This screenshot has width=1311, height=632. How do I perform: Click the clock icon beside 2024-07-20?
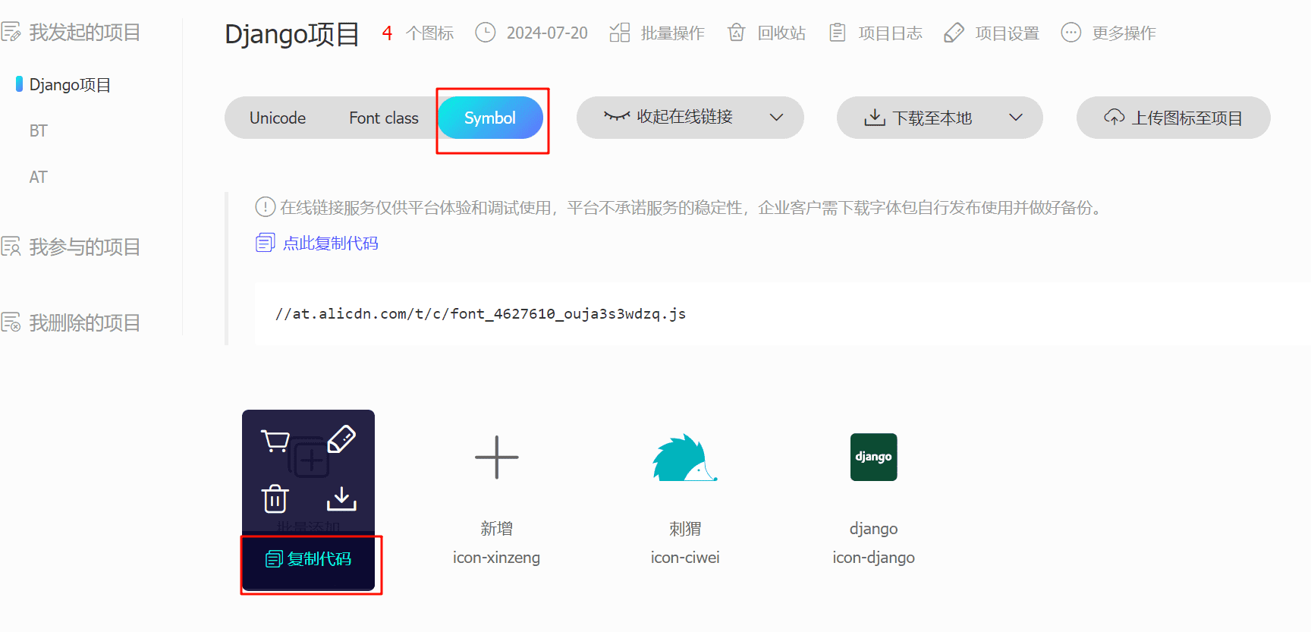[485, 33]
